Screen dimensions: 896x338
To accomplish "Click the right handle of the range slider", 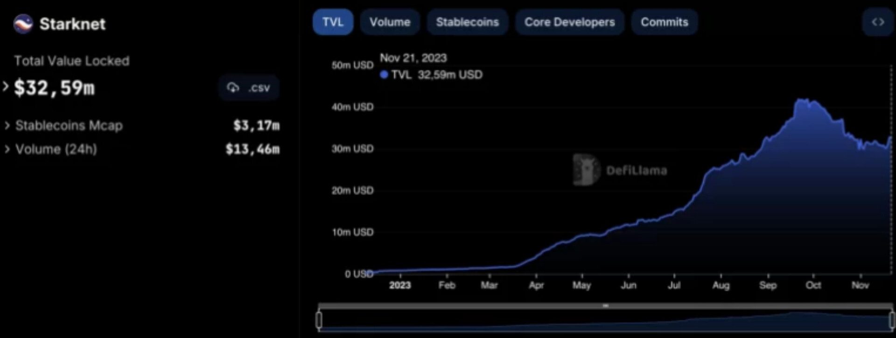I will pyautogui.click(x=892, y=320).
